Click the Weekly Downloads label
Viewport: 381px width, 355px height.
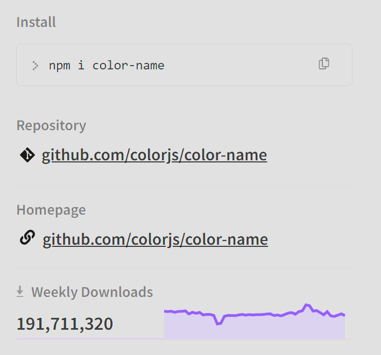pyautogui.click(x=92, y=292)
